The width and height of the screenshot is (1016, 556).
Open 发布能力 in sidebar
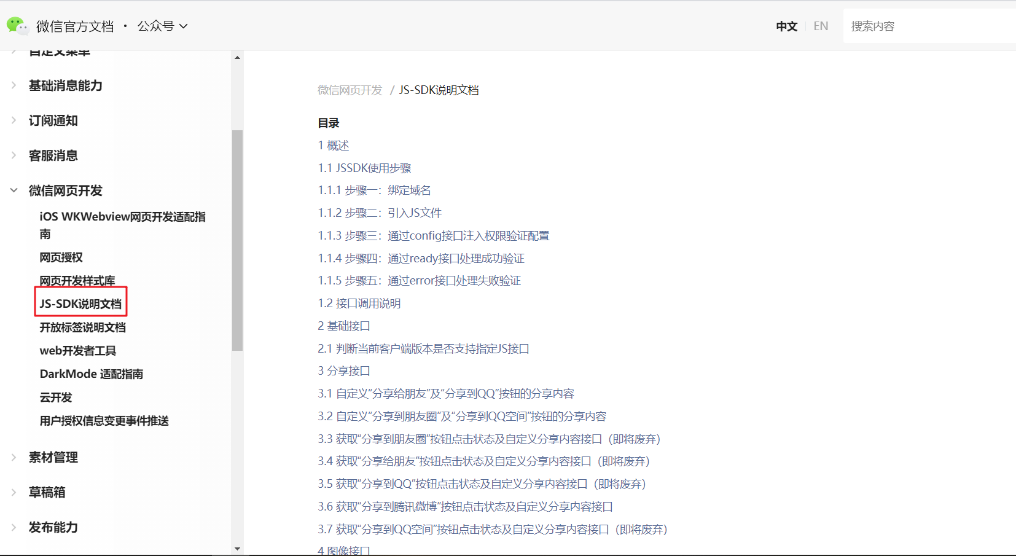tap(53, 527)
